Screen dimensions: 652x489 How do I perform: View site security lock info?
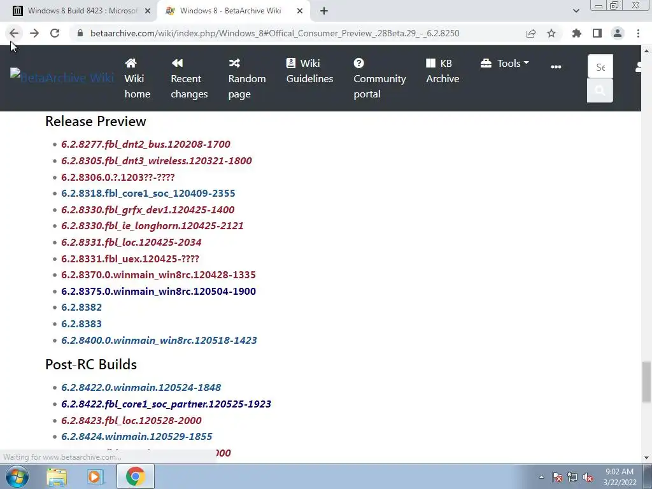[x=80, y=33]
